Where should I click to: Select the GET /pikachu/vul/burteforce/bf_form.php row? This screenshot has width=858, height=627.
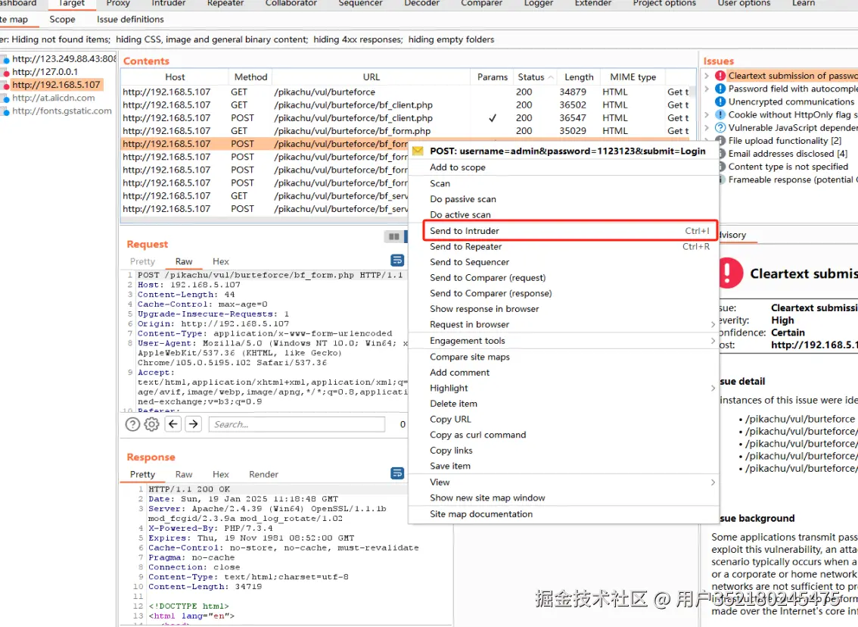[x=405, y=131]
